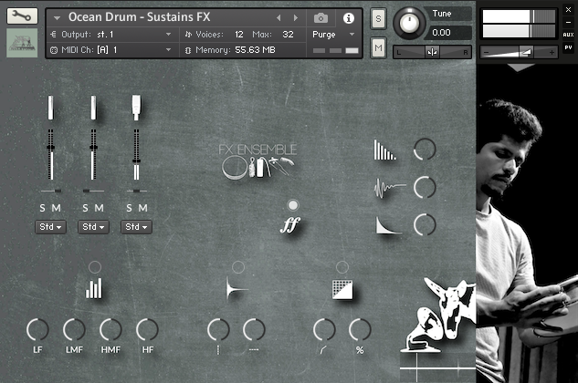Click the FX Ensemble logo
The width and height of the screenshot is (578, 383).
click(x=258, y=161)
